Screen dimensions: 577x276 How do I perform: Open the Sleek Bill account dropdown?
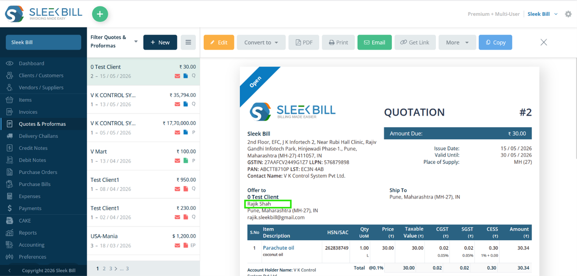pos(543,14)
